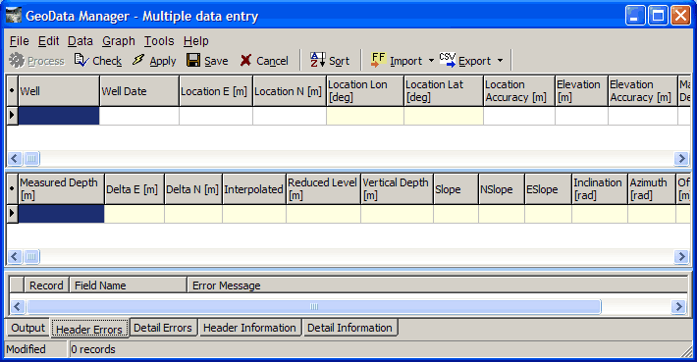Click the GeoData Manager title bar icon

coord(14,16)
